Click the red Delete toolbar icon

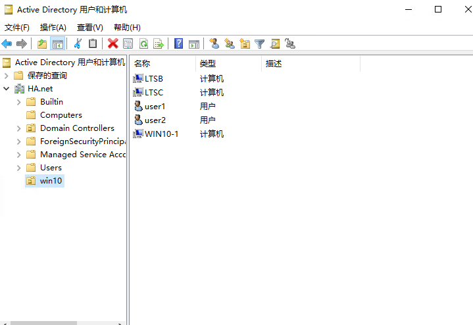[x=112, y=43]
